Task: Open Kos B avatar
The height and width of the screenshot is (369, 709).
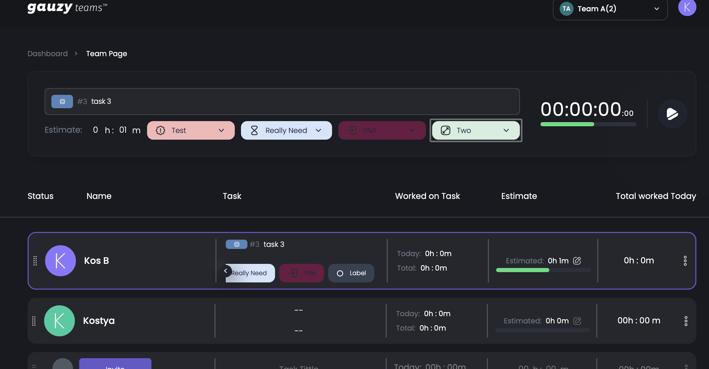Action: 60,261
